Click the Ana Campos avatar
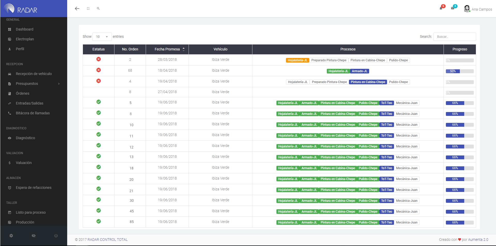Screen dimensions: 496x246 coord(467,9)
